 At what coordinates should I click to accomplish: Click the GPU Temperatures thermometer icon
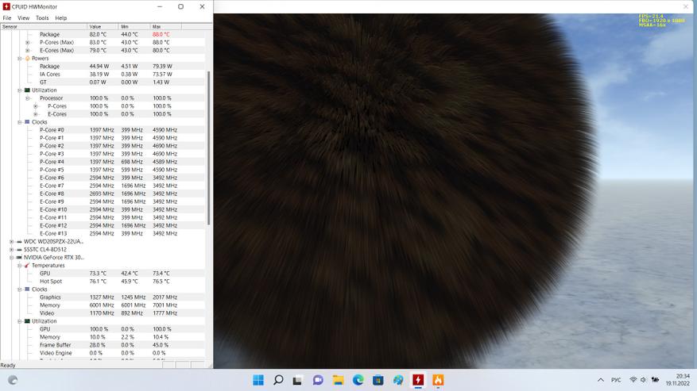[x=27, y=266]
